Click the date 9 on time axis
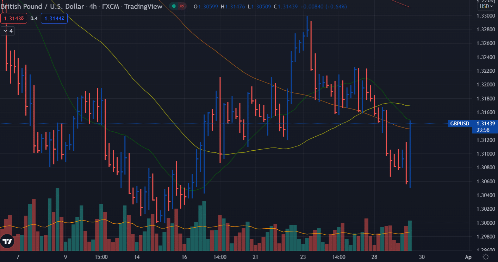Screen dimensions: 498x262 66,257
